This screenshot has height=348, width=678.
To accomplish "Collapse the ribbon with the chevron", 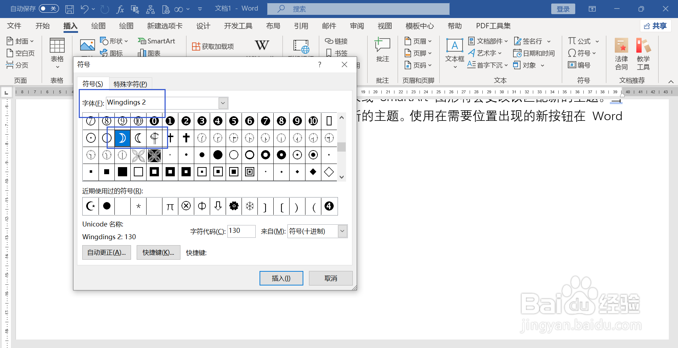I will pos(671,82).
